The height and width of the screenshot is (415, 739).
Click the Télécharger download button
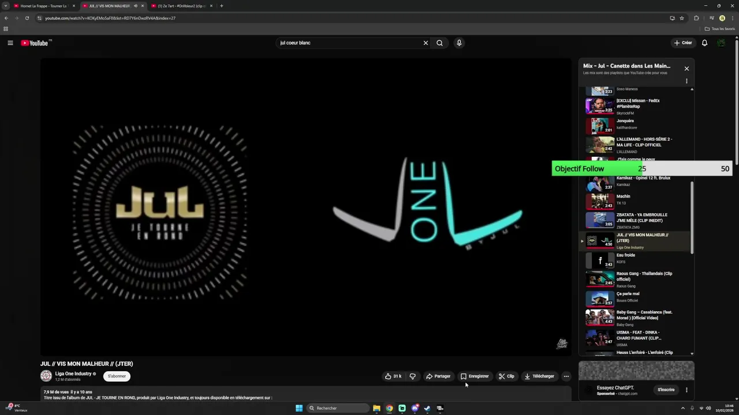click(539, 376)
